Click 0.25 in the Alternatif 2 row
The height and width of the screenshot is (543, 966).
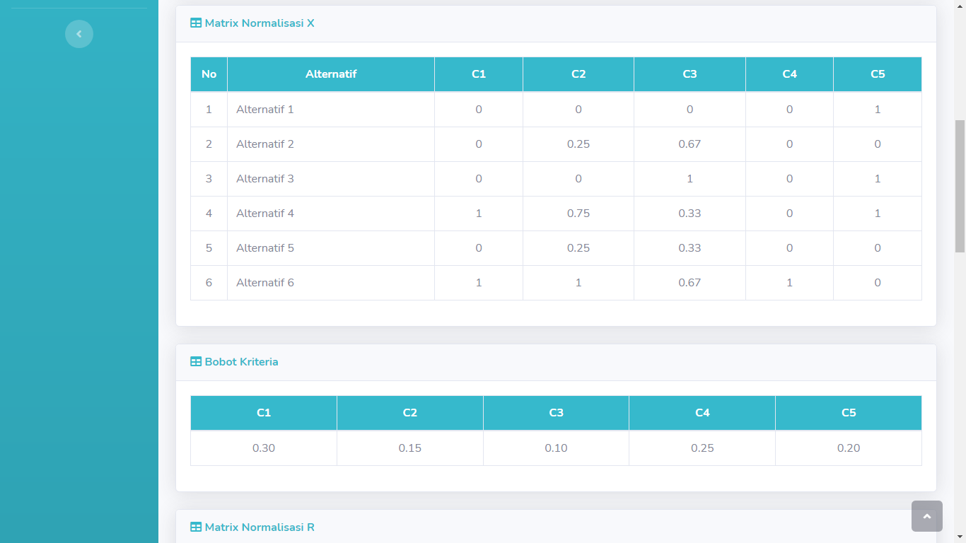(x=578, y=144)
